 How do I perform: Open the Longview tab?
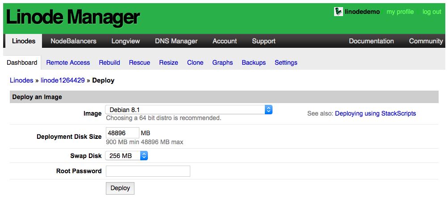(126, 41)
